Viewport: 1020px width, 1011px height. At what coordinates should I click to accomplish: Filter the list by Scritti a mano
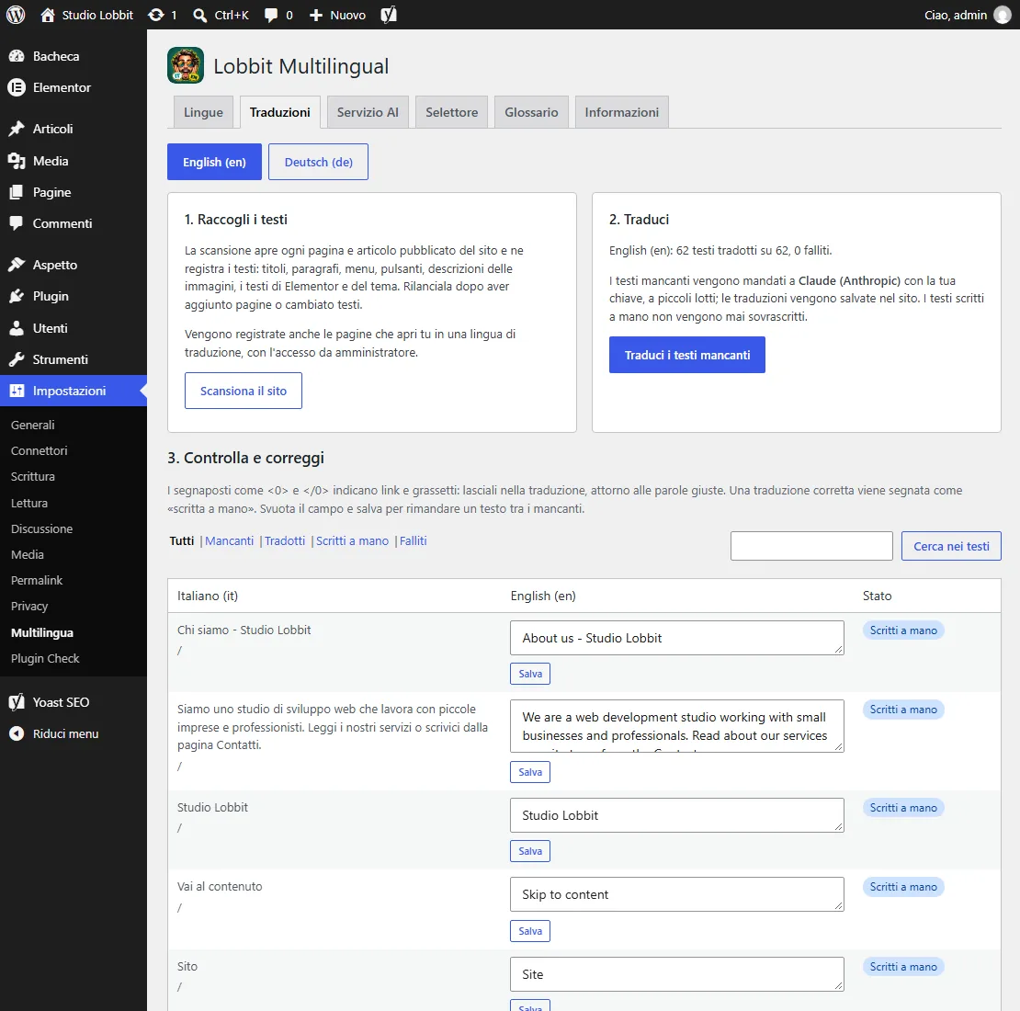coord(352,540)
